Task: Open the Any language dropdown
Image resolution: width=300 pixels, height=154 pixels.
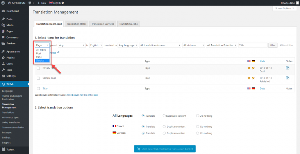Action: [x=128, y=45]
